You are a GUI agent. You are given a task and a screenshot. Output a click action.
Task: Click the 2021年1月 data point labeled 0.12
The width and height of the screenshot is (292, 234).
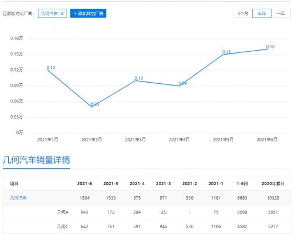pos(48,70)
